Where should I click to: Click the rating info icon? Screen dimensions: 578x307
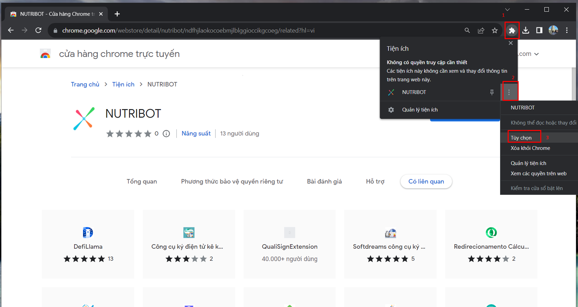166,134
